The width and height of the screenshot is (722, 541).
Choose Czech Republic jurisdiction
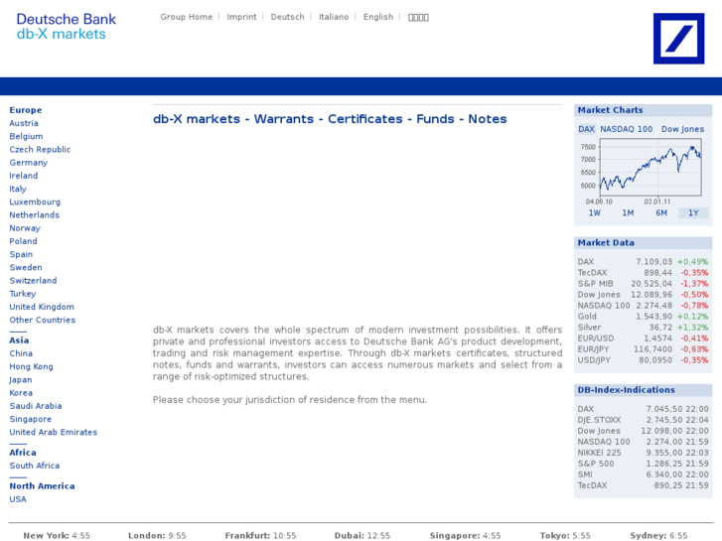[x=40, y=150]
